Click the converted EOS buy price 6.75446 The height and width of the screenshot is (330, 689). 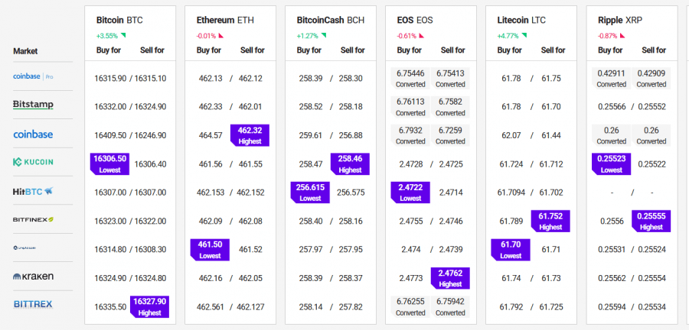click(x=410, y=79)
